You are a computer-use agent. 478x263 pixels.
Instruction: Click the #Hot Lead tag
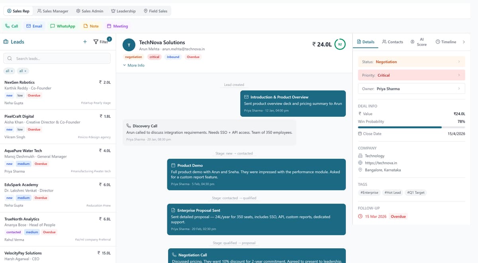[x=392, y=192]
